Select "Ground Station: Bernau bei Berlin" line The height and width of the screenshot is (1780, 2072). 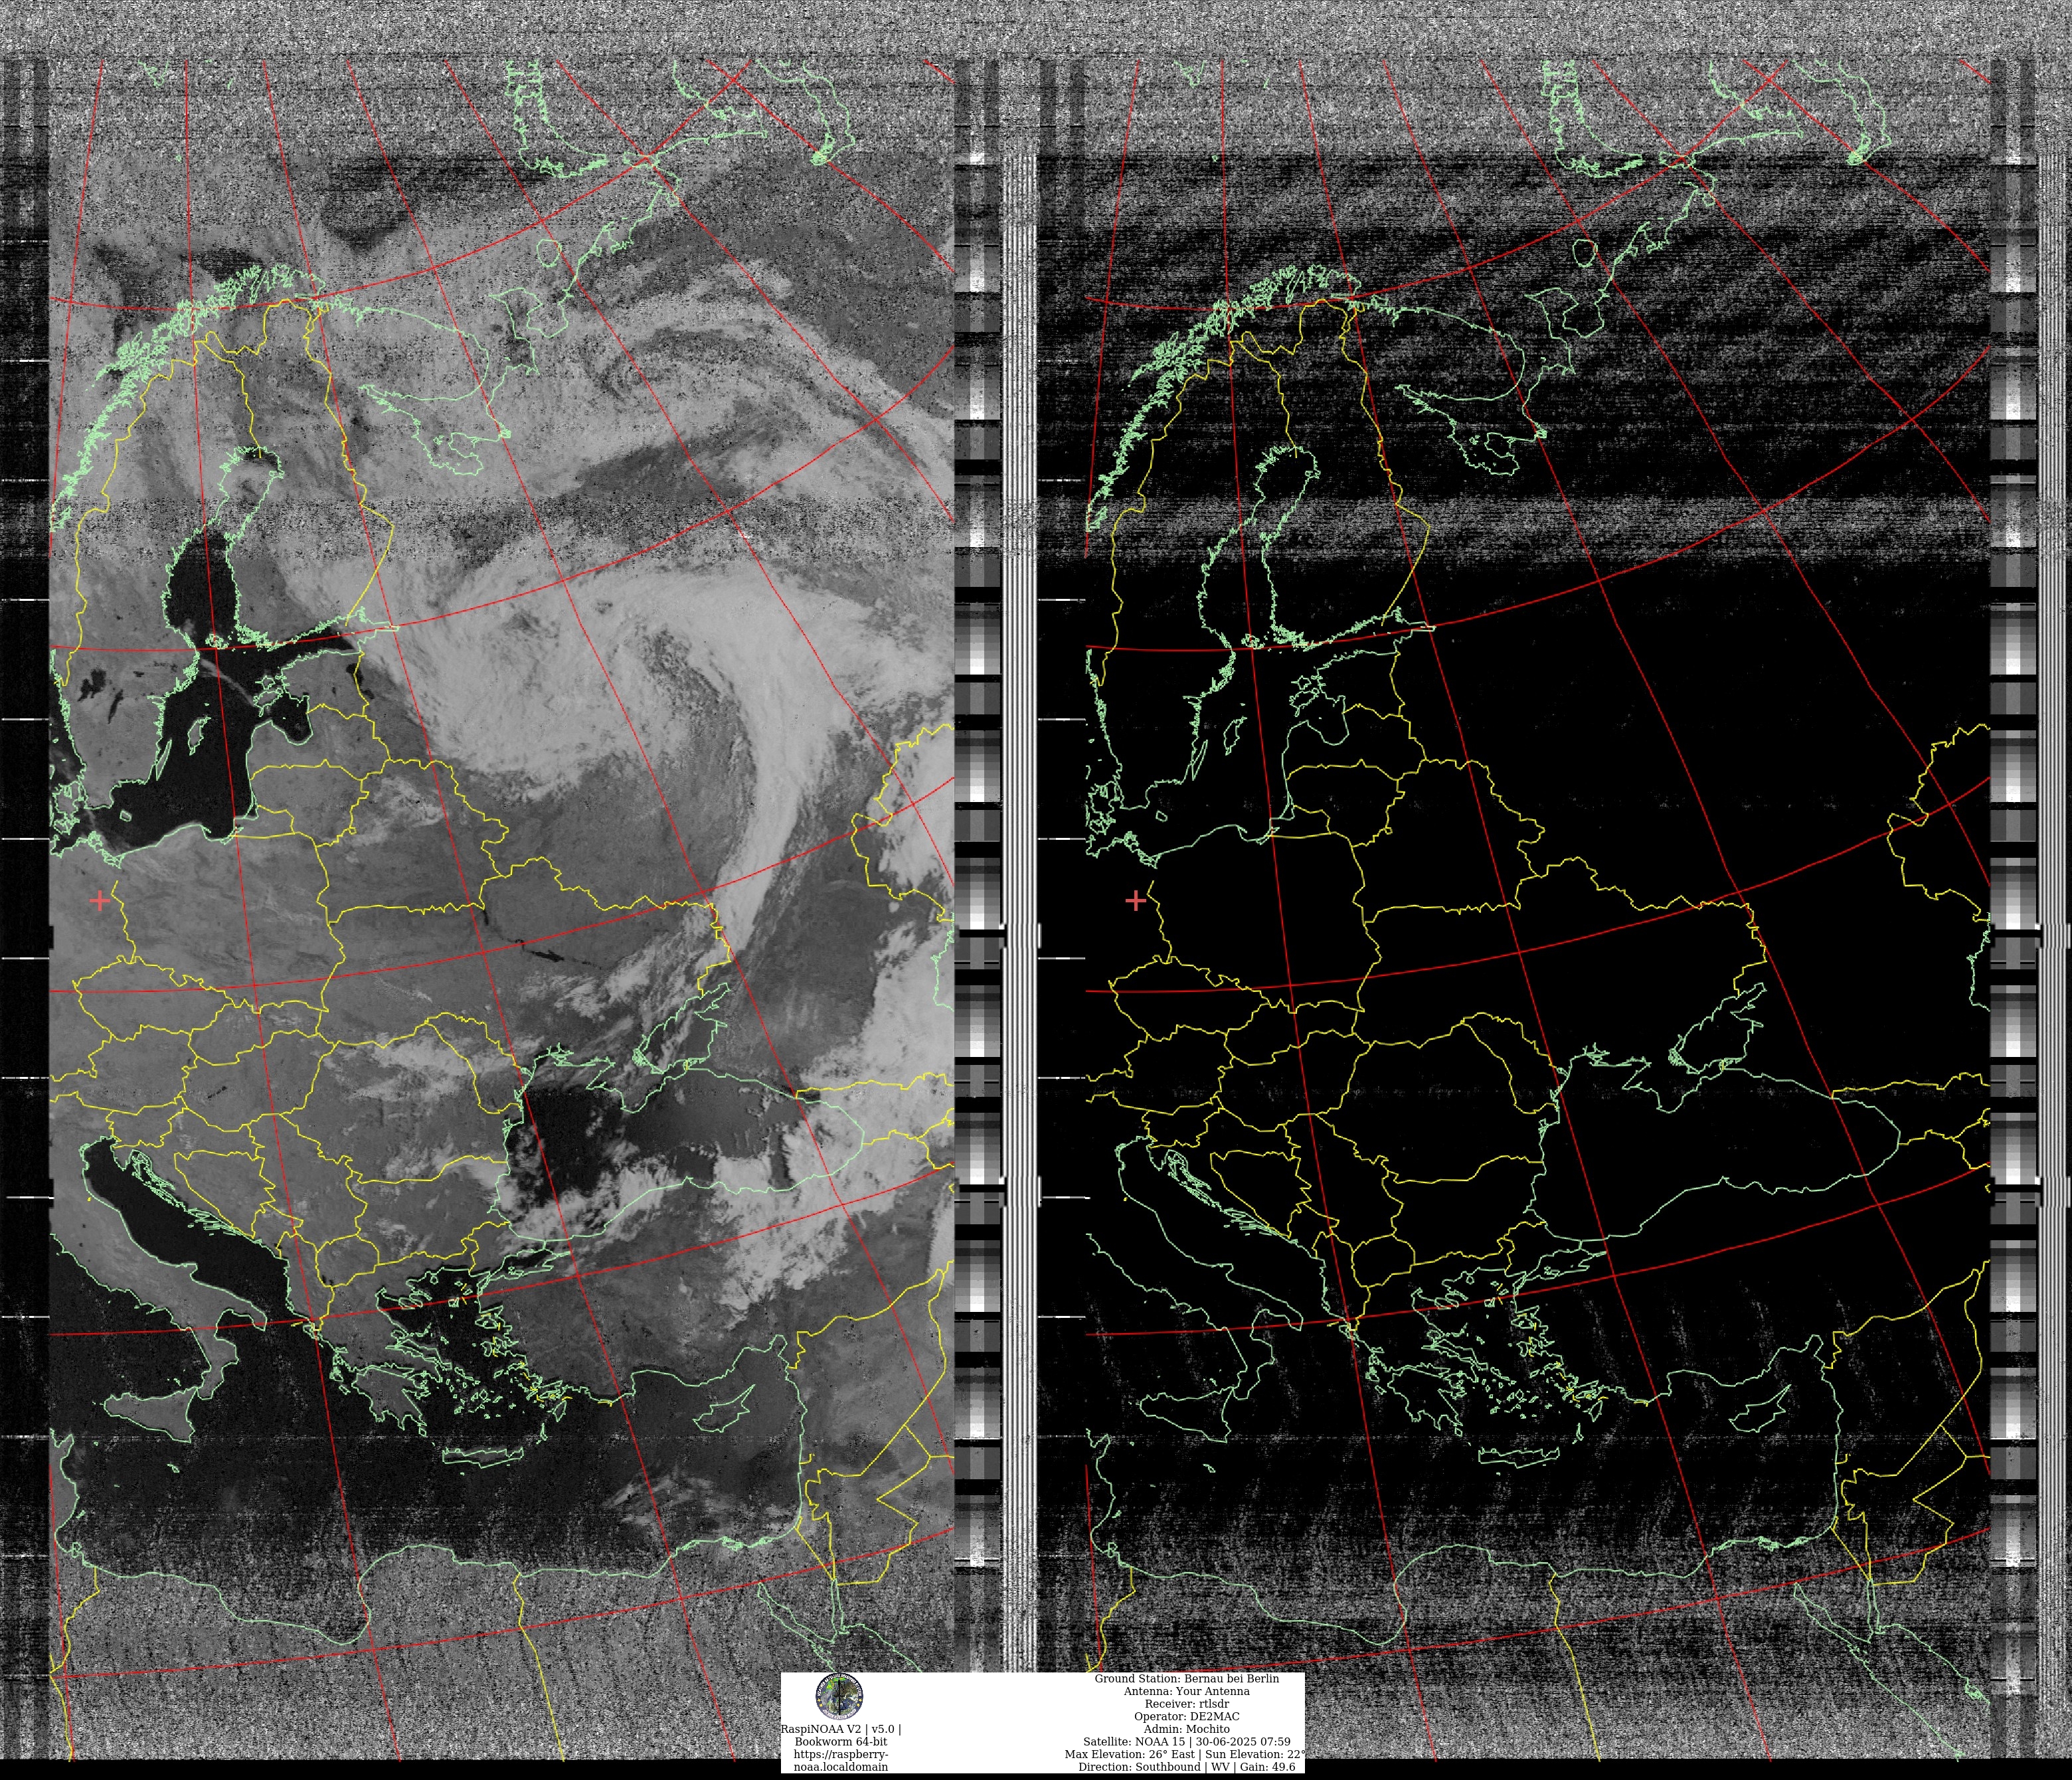point(1186,1679)
